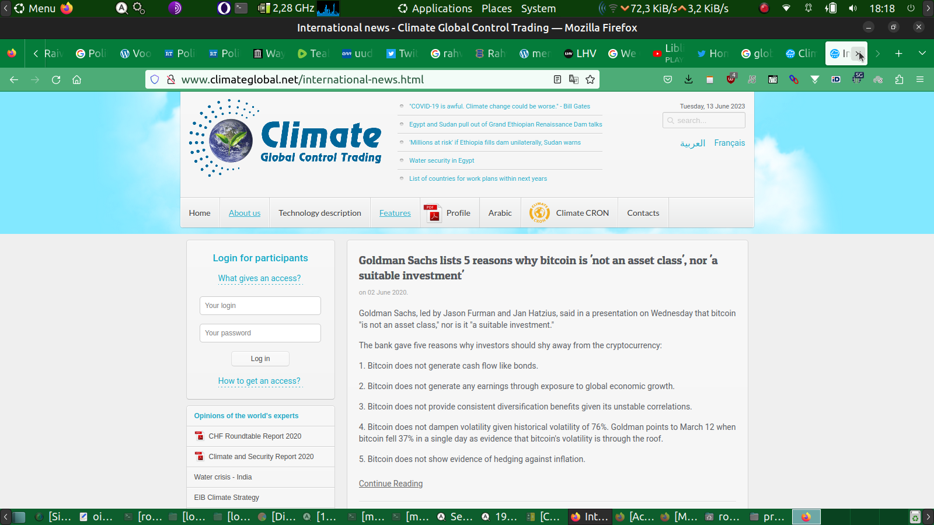Screen dimensions: 934x525
Task: Open the CHF Roundtable Report PDF icon
Action: coord(199,436)
